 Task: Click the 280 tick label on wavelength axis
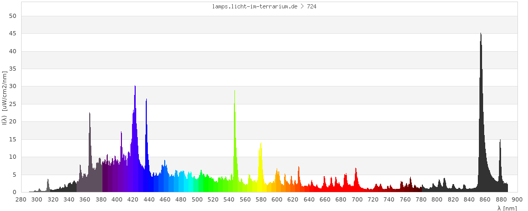21,199
